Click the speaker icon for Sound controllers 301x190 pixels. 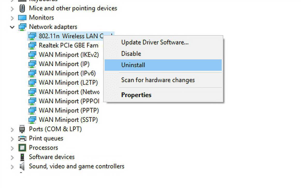coord(22,166)
